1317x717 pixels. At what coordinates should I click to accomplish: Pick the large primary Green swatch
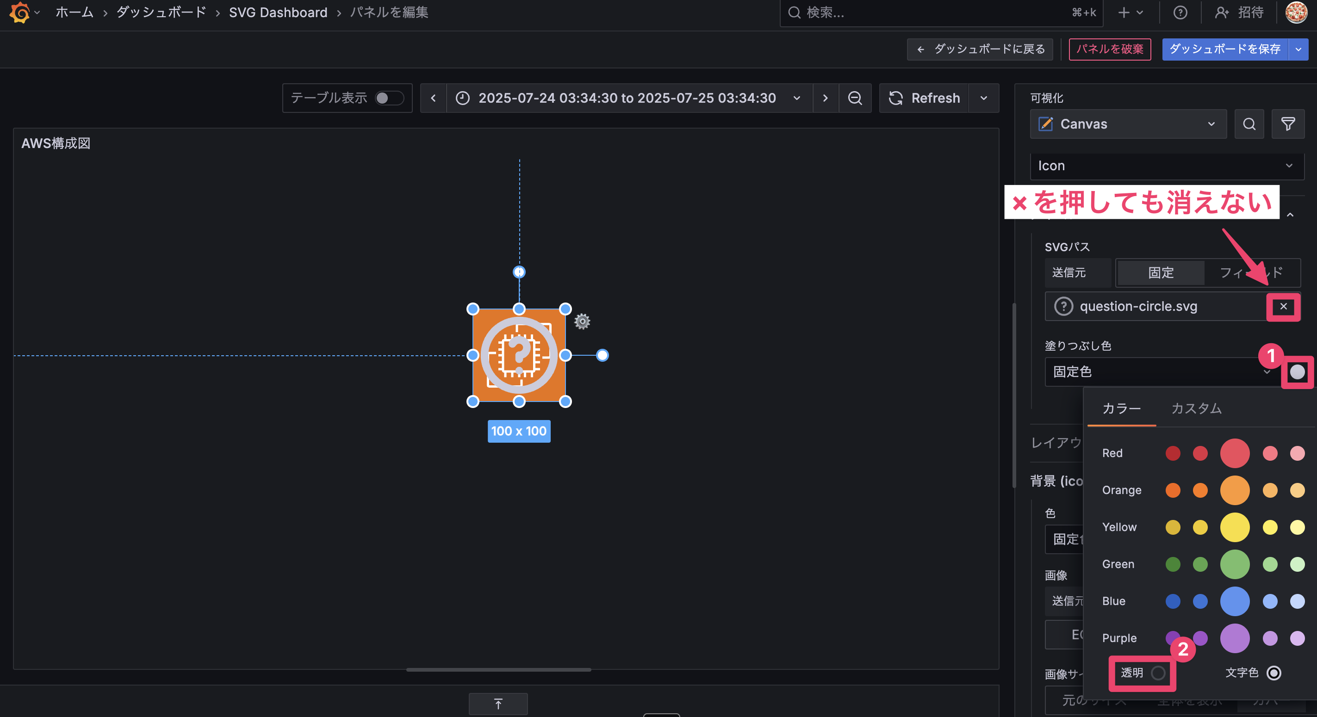1235,564
